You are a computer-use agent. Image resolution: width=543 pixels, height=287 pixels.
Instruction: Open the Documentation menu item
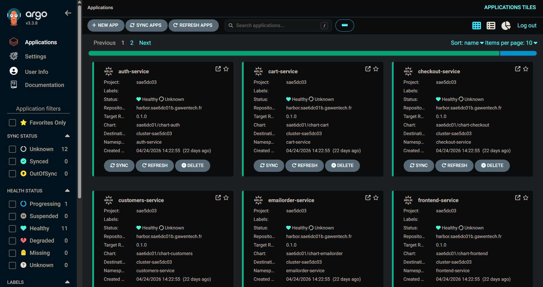tap(45, 85)
